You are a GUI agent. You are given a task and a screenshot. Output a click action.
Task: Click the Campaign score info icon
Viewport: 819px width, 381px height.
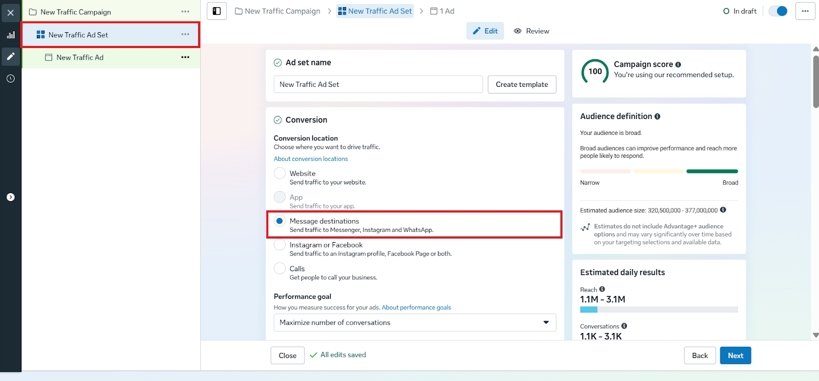click(x=678, y=65)
